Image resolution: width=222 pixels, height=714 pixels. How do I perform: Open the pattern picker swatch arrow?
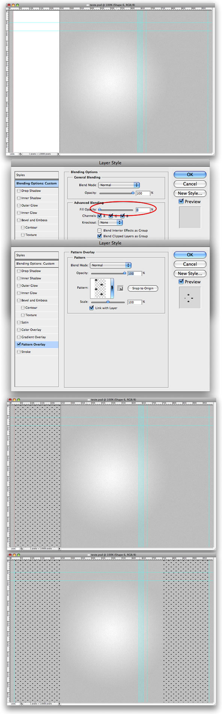pyautogui.click(x=112, y=288)
